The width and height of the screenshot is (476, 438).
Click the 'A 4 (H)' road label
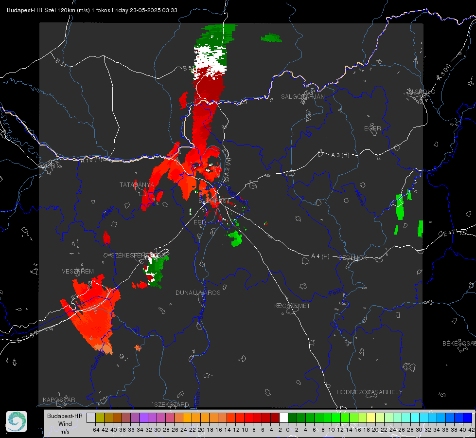coord(320,256)
